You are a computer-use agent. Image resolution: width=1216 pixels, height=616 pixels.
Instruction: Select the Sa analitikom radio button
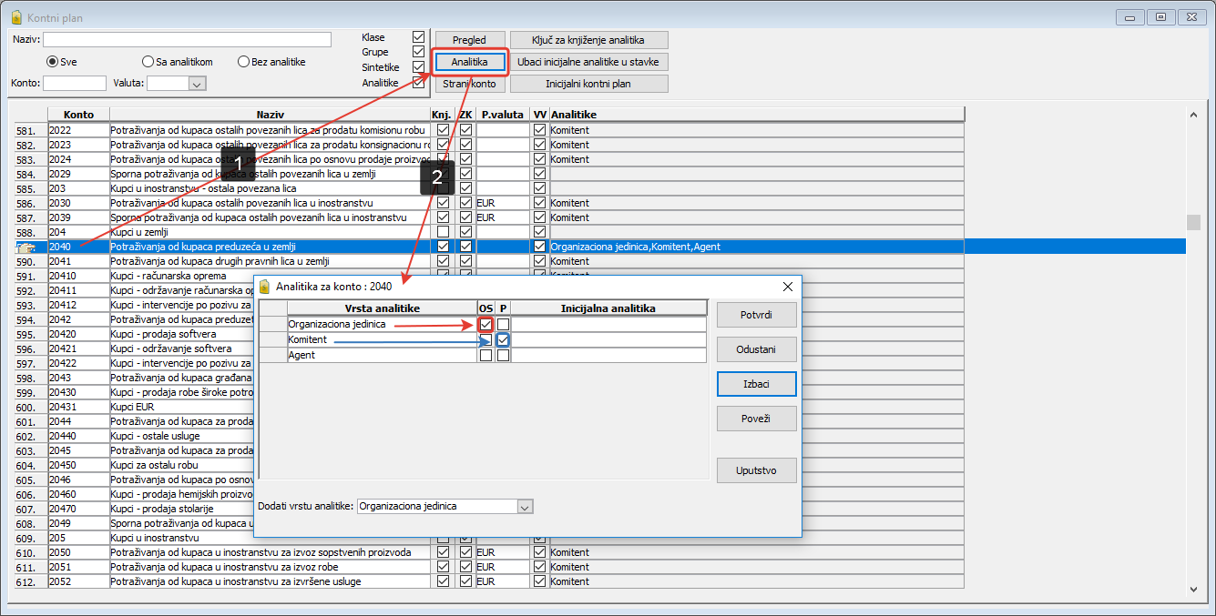[x=148, y=62]
